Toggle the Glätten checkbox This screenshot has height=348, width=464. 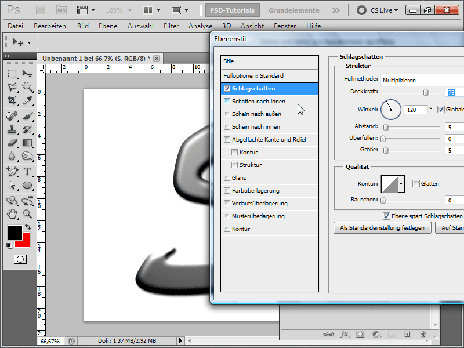coord(416,184)
